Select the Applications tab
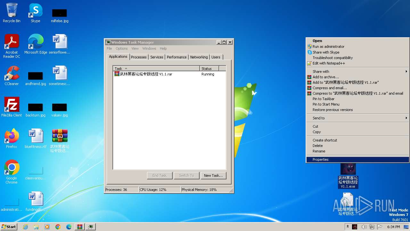The width and height of the screenshot is (410, 231). [x=118, y=56]
